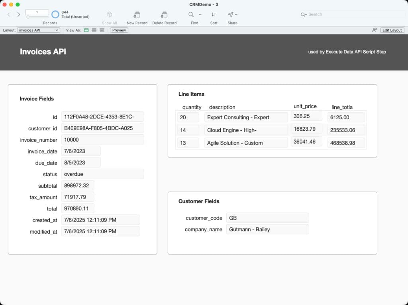408x305 pixels.
Task: Click the Customer Fields section heading
Action: (x=199, y=201)
